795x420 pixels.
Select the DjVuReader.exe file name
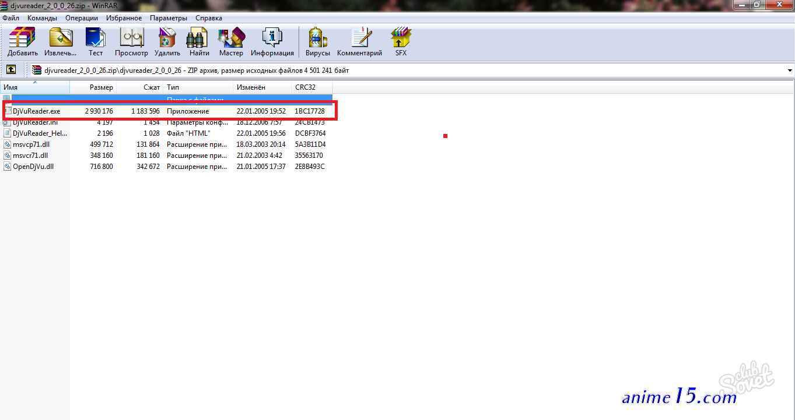click(x=36, y=111)
